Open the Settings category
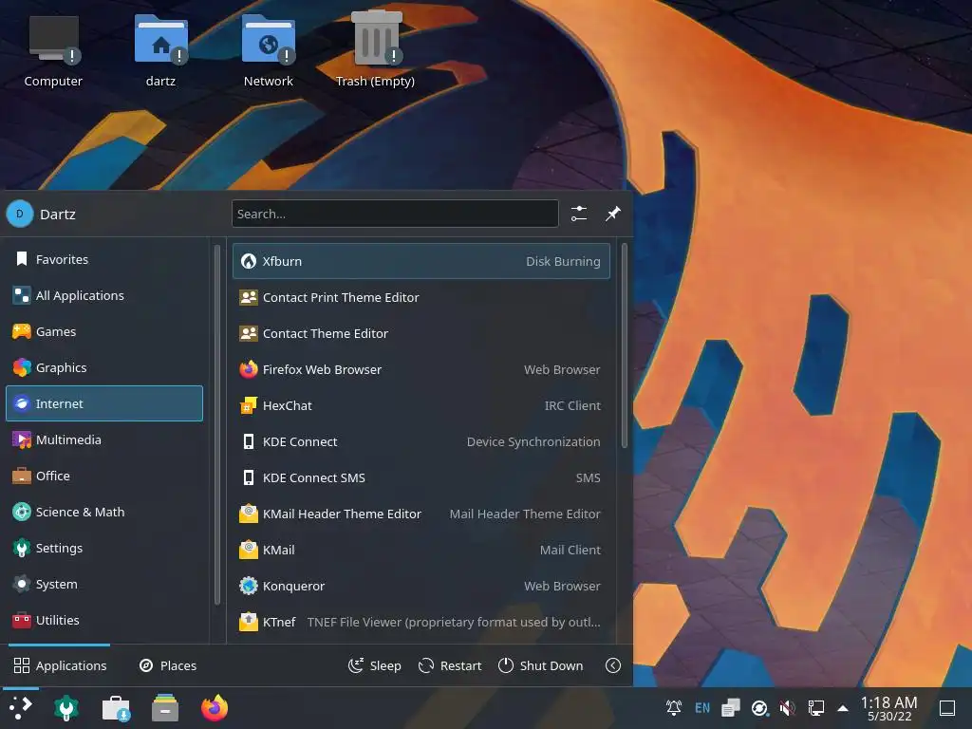972x729 pixels. tap(104, 548)
